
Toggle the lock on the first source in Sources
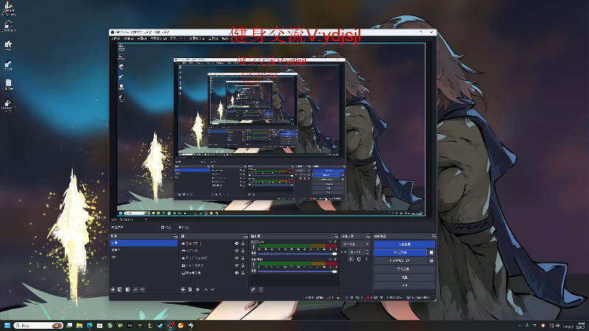coord(243,243)
